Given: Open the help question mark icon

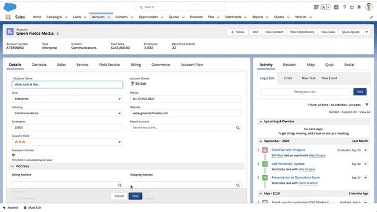Looking at the screenshot, I should tap(345, 7).
